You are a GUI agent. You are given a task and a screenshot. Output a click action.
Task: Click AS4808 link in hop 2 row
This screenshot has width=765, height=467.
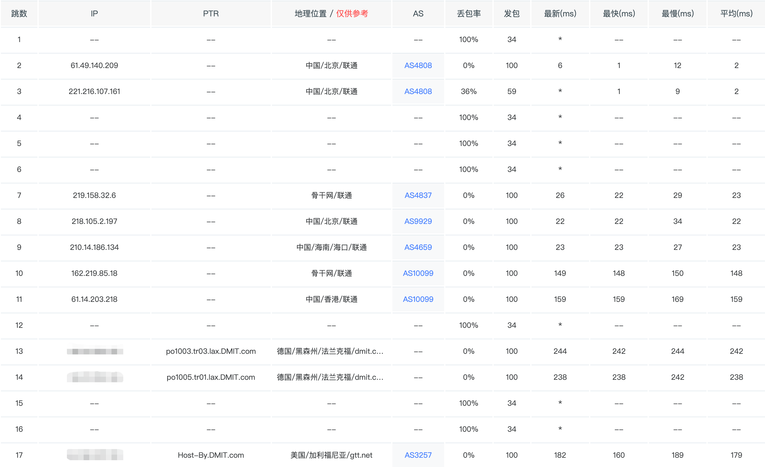coord(418,66)
